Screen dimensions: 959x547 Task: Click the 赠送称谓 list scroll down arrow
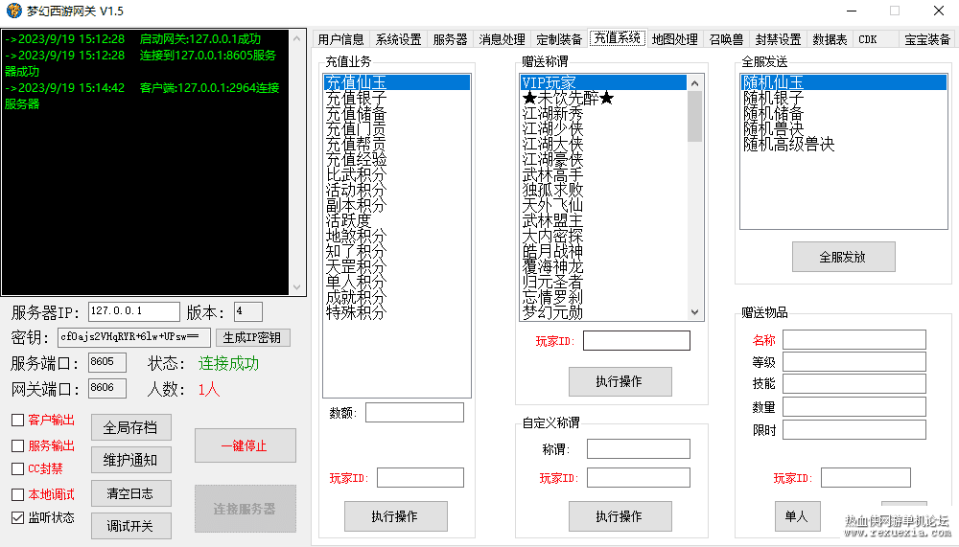pos(694,312)
